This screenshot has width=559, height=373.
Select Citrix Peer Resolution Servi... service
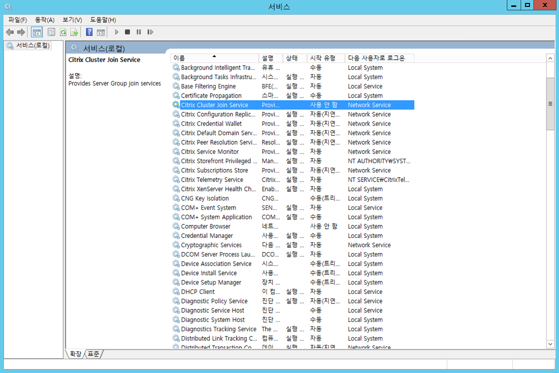coord(292,142)
